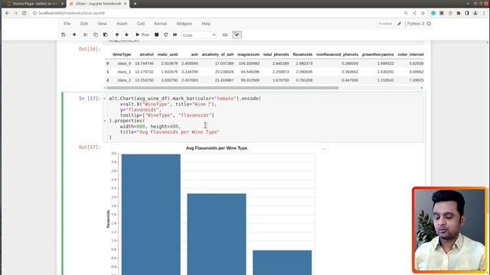Open the View menu
This screenshot has width=490, height=275.
[102, 24]
